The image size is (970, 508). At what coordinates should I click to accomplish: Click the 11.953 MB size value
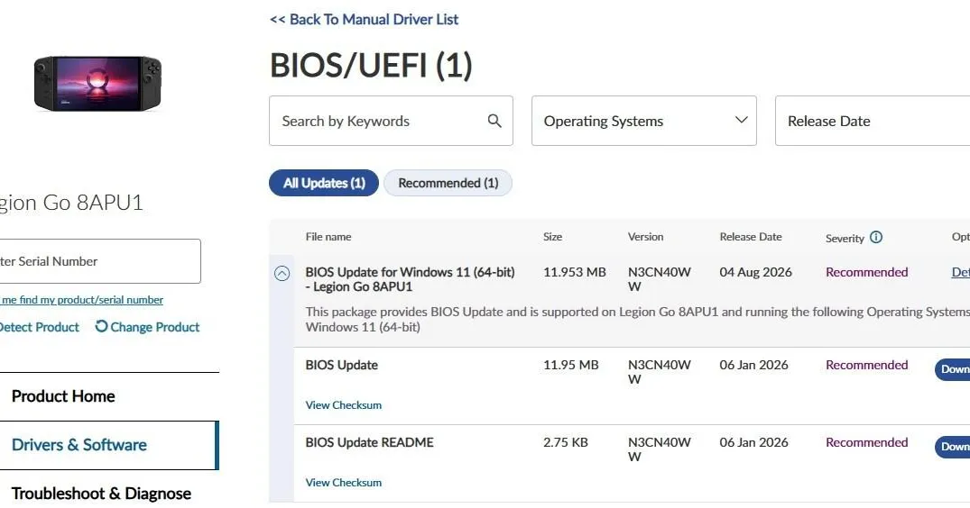pos(574,272)
